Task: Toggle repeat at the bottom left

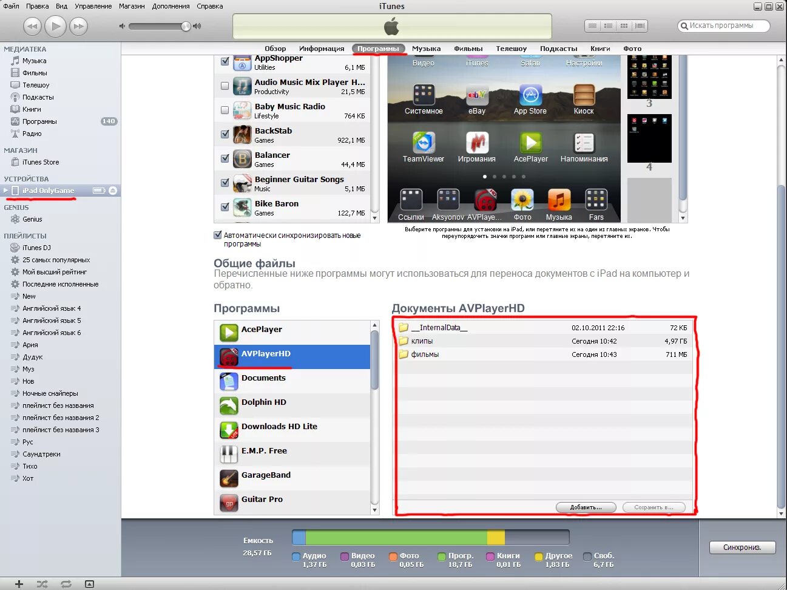Action: coord(66,584)
